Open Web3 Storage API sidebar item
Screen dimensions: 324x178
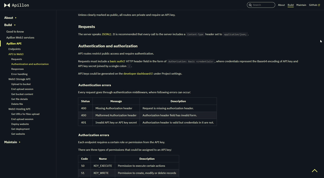click(x=19, y=79)
